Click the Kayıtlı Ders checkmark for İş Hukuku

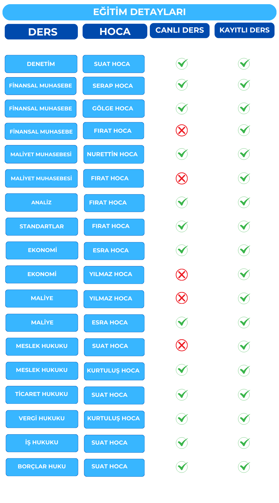244,443
